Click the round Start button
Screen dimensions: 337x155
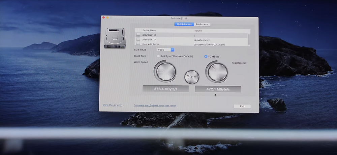[192, 77]
